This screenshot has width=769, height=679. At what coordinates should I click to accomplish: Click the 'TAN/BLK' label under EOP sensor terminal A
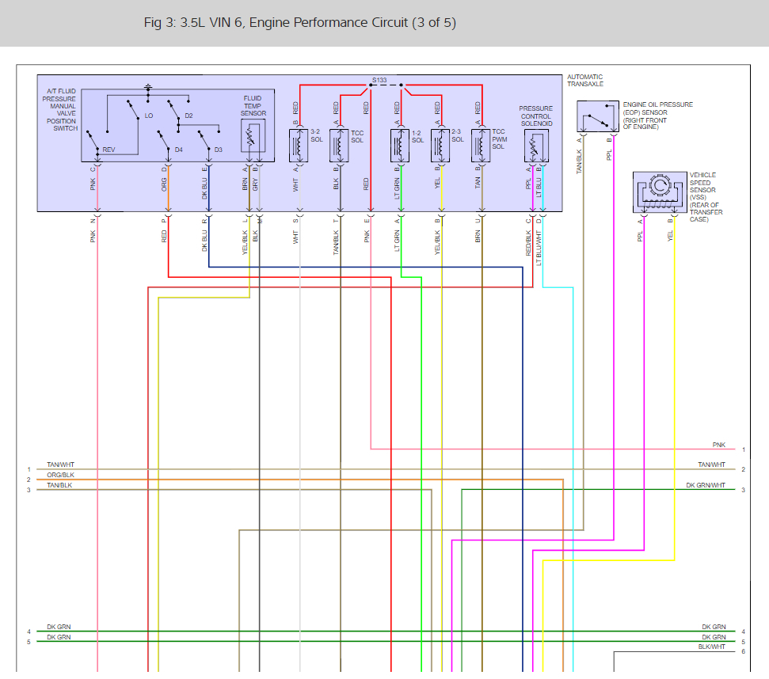[579, 161]
